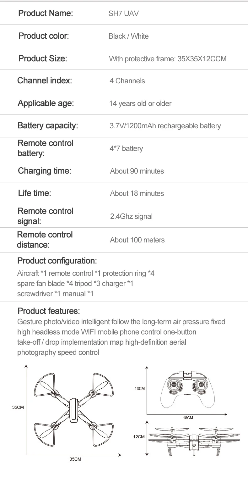This screenshot has height=483, width=248.
Task: Click the Product configuration heading
Action: click(57, 261)
